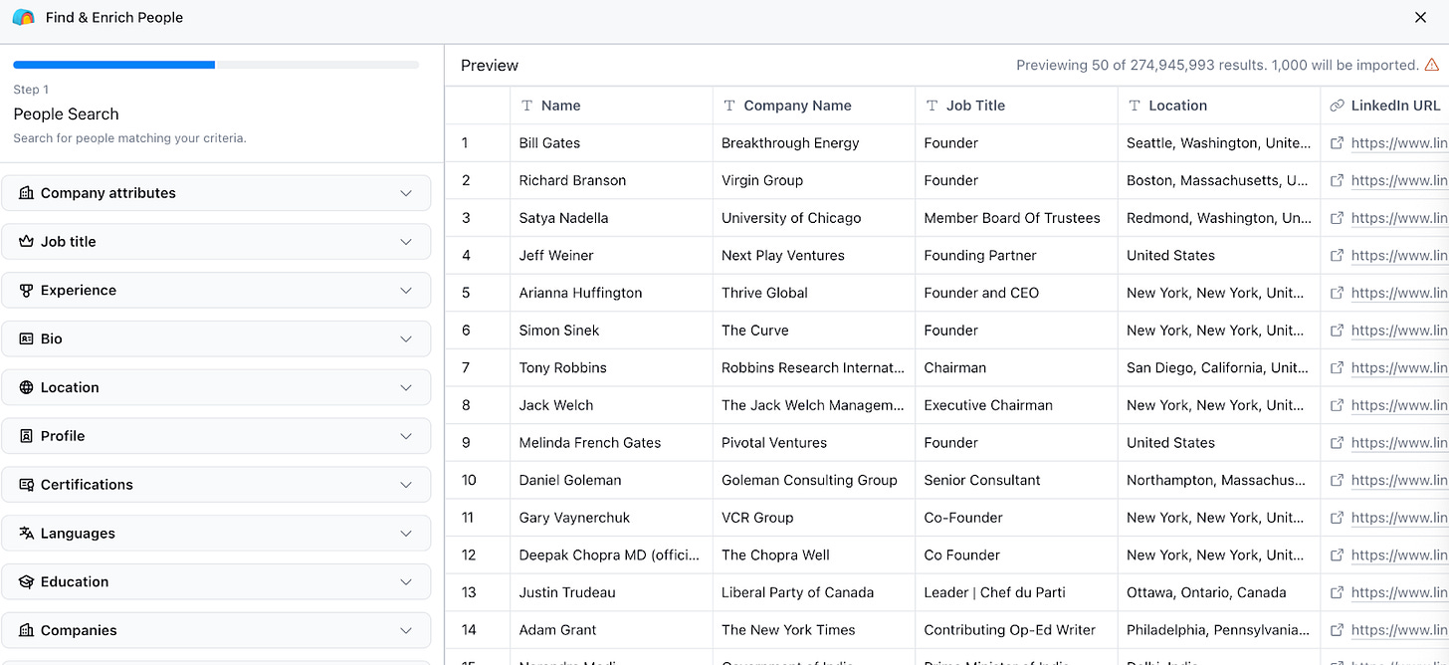This screenshot has height=665, width=1449.
Task: Click external link icon in Simon Sinek row
Action: (1337, 331)
